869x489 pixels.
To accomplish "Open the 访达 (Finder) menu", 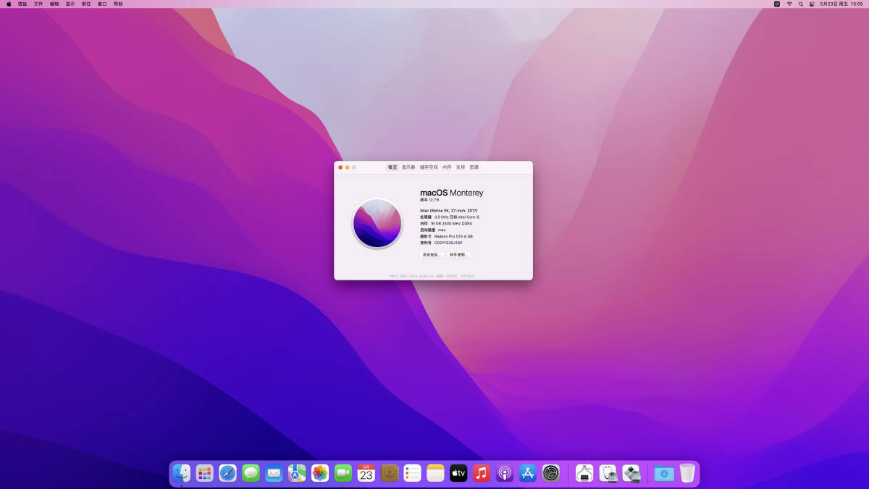I will (22, 4).
